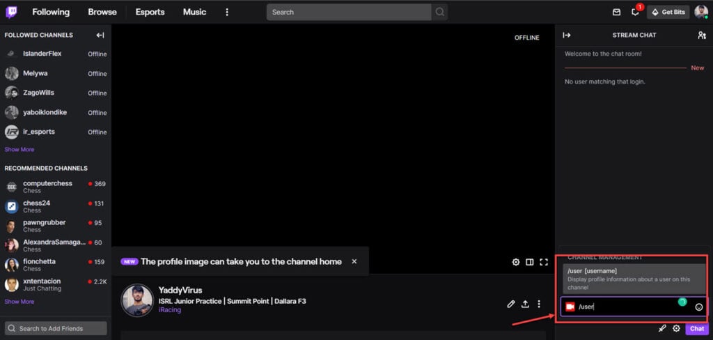Open the YaddyVirus channel name
Screen dimensions: 713x340
click(180, 291)
